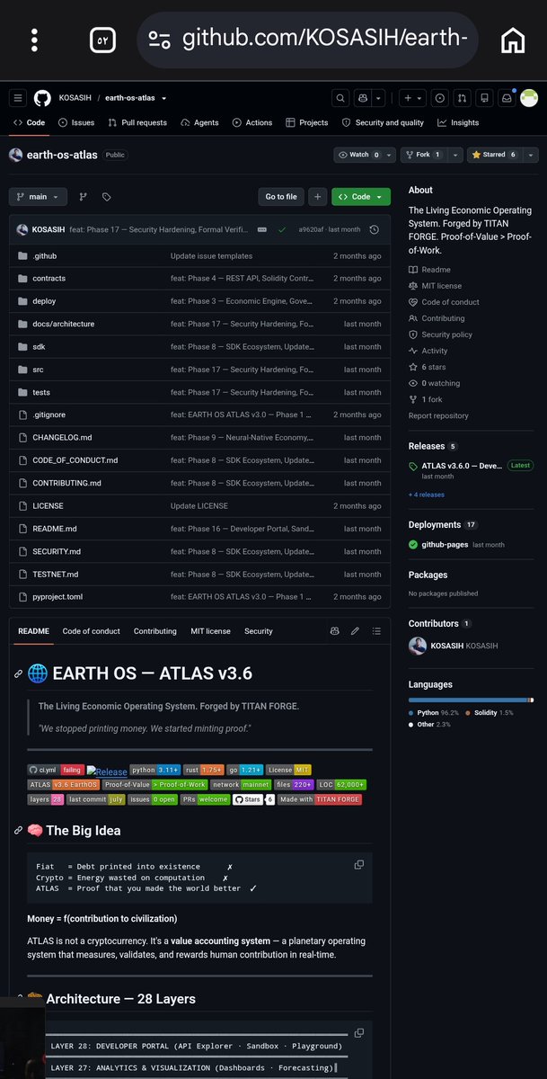
Task: View tags icon next to branches
Action: 106,196
